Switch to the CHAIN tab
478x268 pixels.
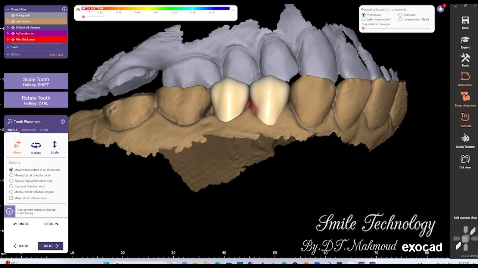pos(44,130)
